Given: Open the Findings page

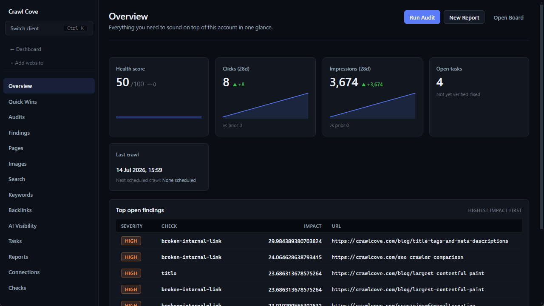Looking at the screenshot, I should point(49,133).
